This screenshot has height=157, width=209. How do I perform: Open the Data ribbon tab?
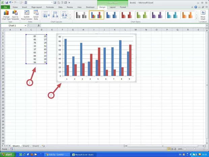point(60,7)
